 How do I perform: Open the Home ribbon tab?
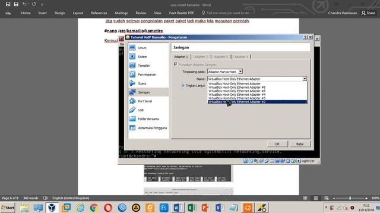(x=26, y=13)
